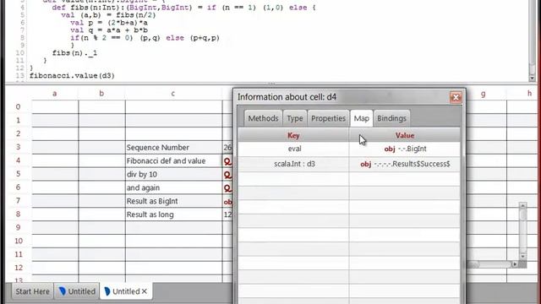This screenshot has width=541, height=304.
Task: Select the div by 10 cell
Action: pyautogui.click(x=173, y=175)
